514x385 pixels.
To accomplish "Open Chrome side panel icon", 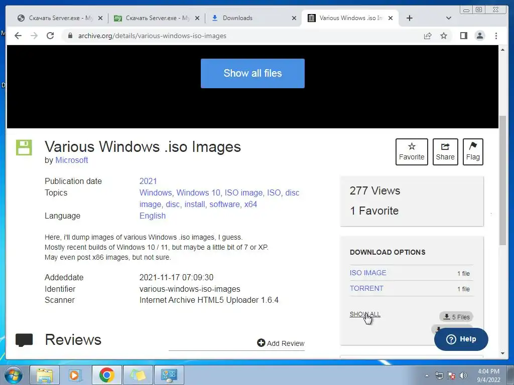I will [463, 36].
